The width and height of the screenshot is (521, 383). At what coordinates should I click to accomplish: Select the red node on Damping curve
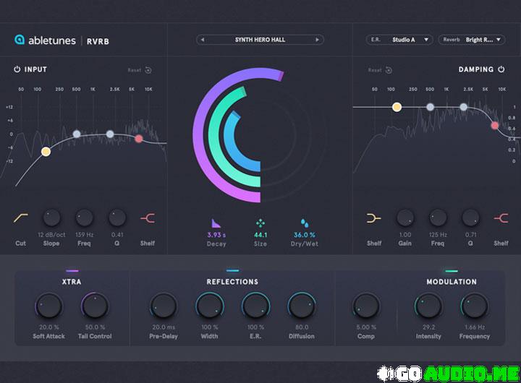pyautogui.click(x=495, y=126)
